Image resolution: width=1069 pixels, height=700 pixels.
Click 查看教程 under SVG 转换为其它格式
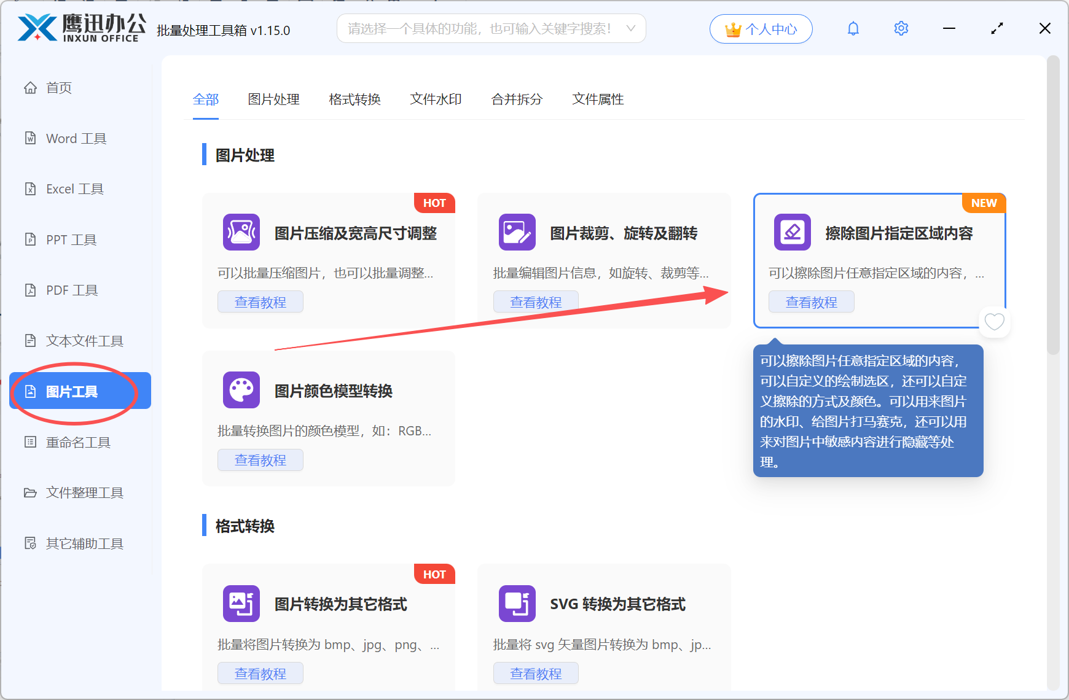(536, 673)
